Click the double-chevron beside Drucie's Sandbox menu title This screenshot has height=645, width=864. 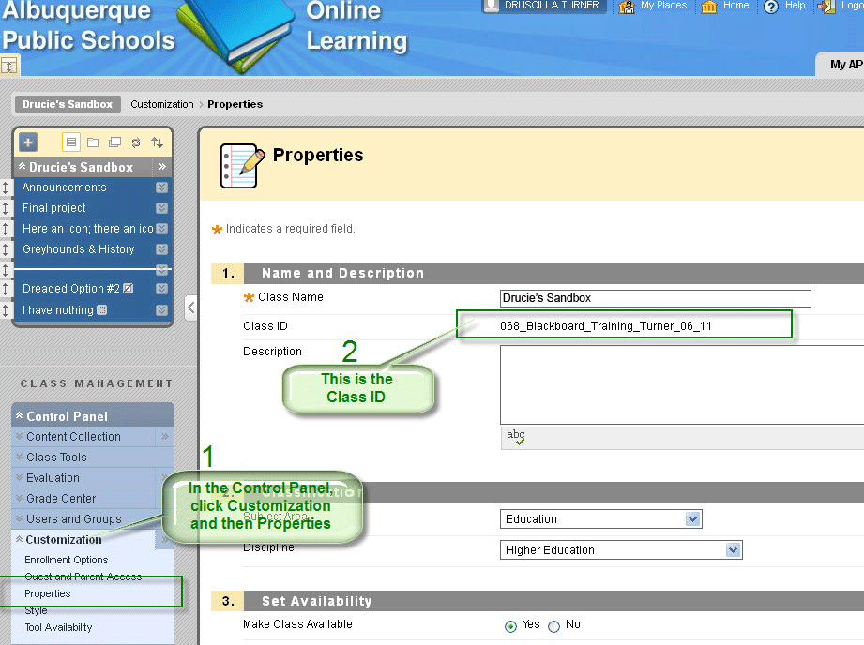(x=162, y=166)
